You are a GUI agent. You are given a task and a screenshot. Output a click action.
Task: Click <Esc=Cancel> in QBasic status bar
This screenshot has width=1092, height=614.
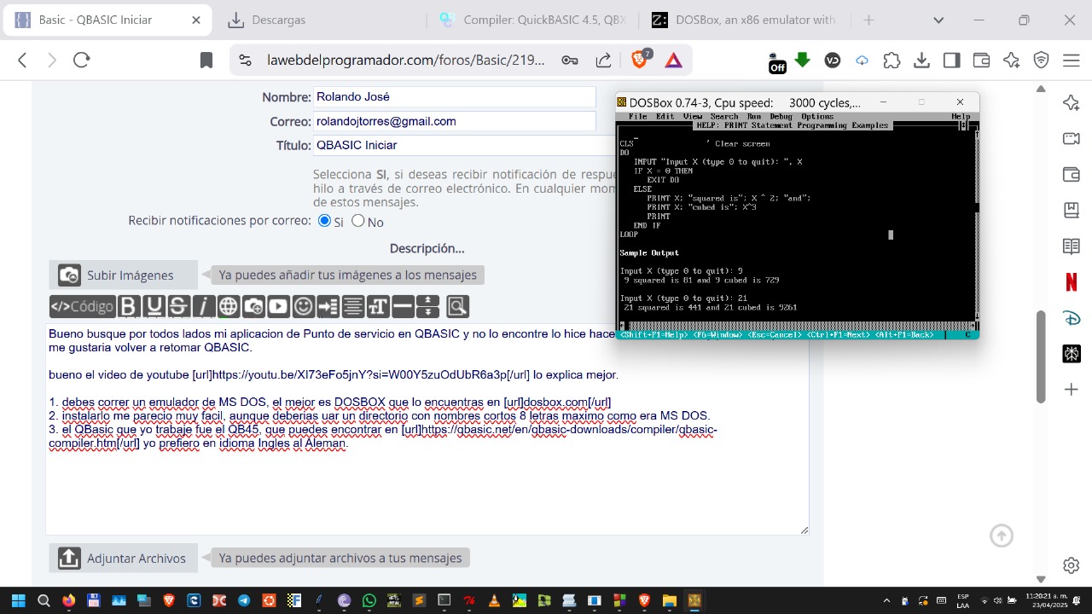tap(775, 334)
